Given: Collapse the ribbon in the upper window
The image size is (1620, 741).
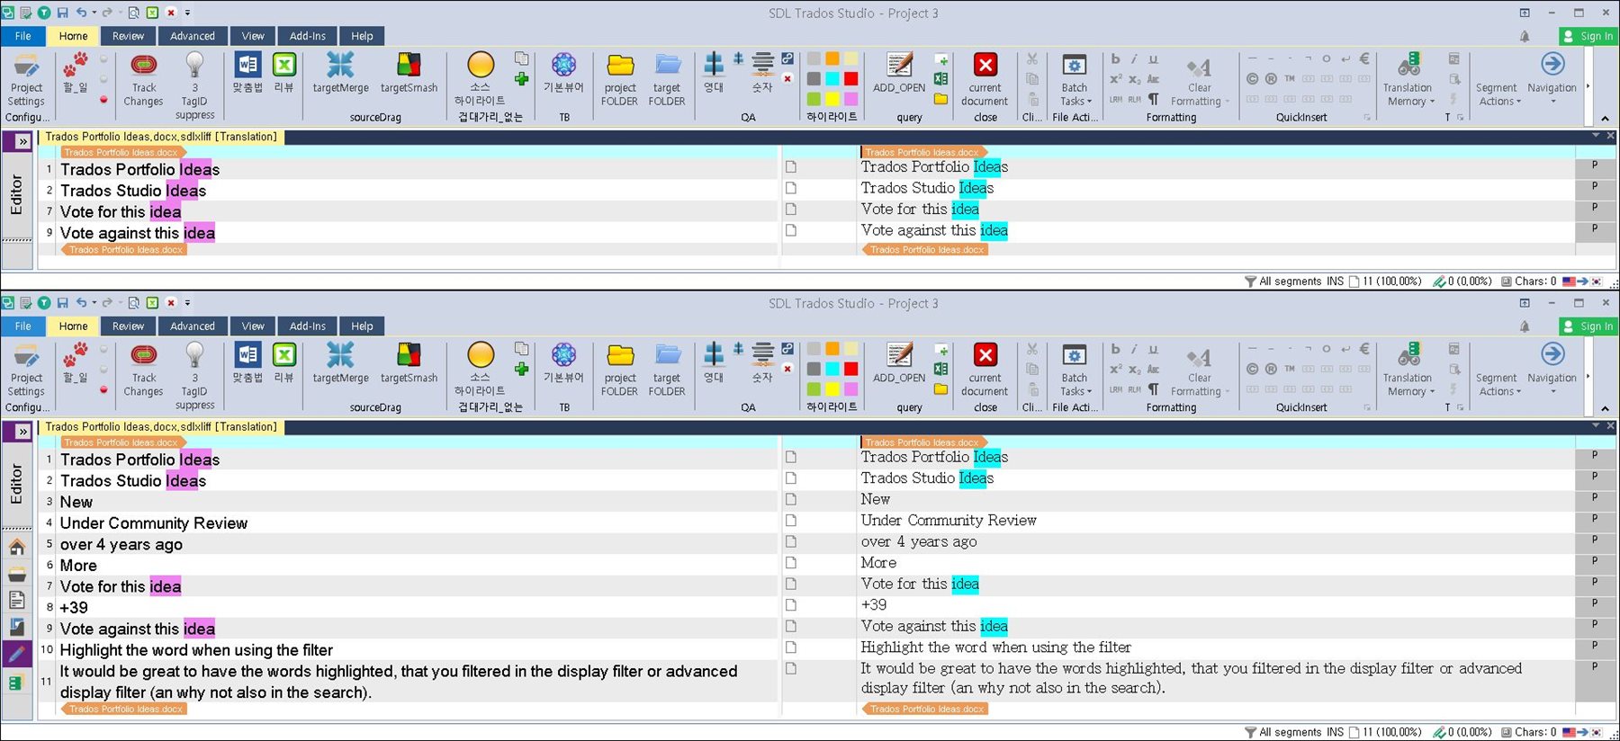Looking at the screenshot, I should (1605, 119).
